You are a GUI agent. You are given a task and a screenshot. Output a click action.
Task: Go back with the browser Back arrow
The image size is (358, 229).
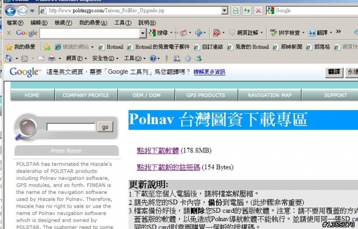tap(10, 11)
